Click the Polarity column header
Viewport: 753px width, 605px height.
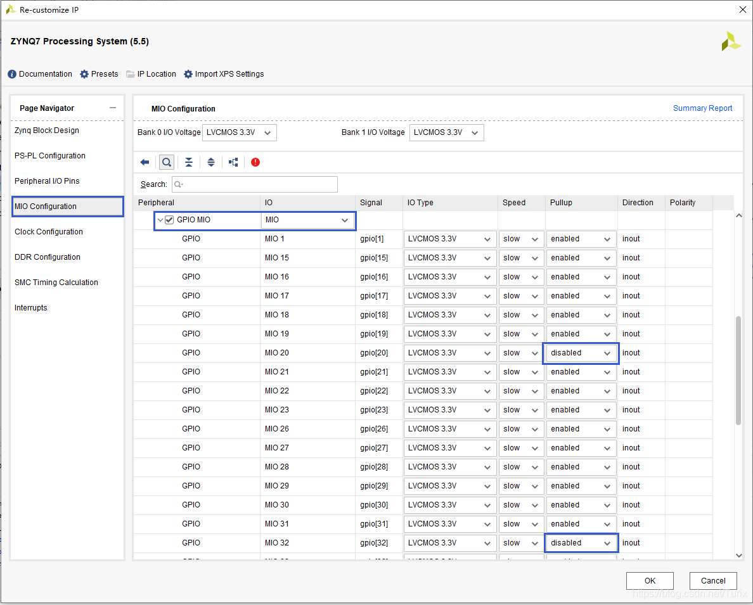pos(688,203)
